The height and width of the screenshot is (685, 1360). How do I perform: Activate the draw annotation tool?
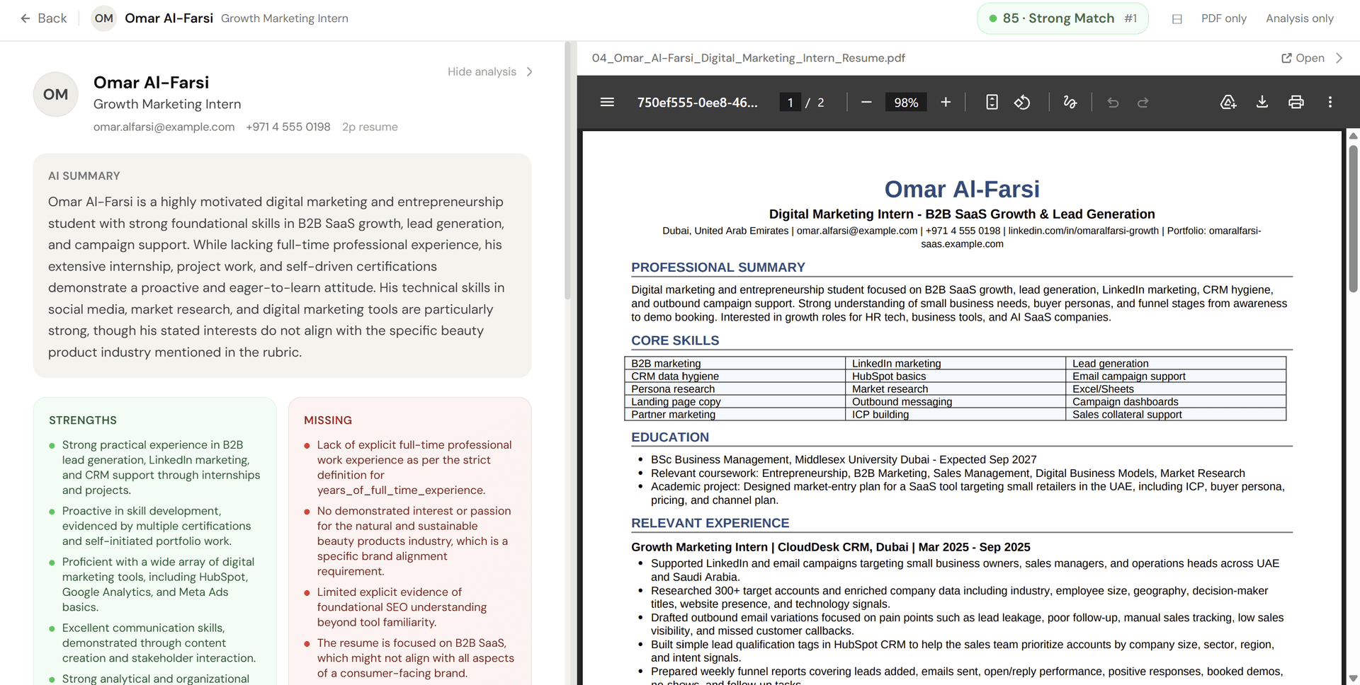(x=1070, y=103)
